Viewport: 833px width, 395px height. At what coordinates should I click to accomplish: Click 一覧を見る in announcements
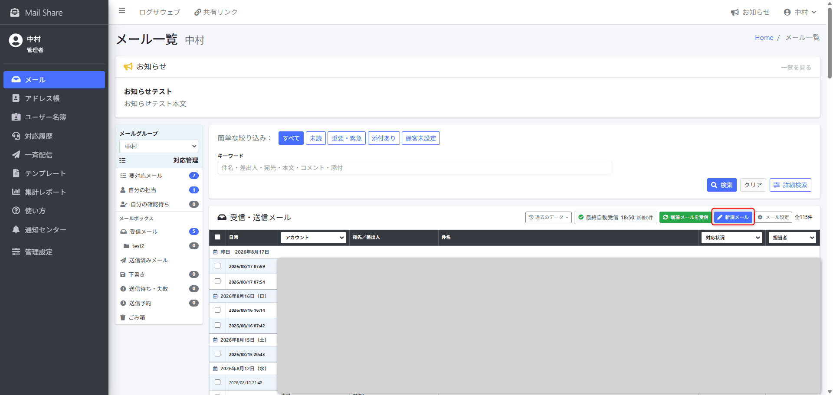coord(796,68)
